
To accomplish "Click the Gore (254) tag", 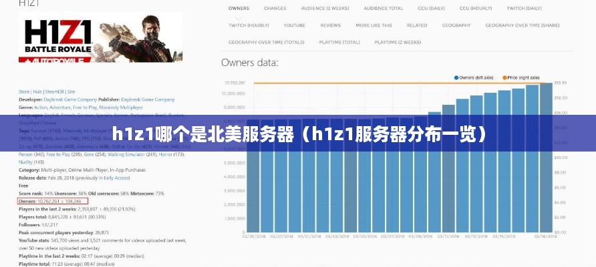I will click(95, 155).
